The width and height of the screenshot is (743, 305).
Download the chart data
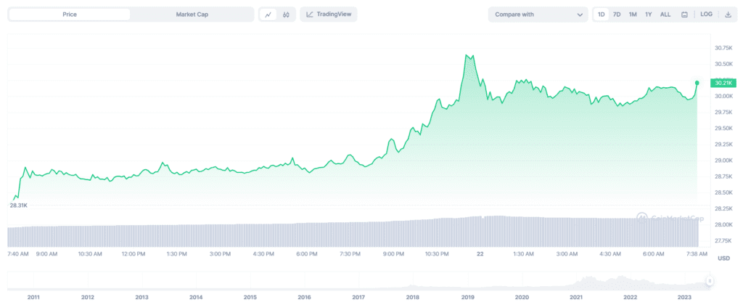pyautogui.click(x=728, y=15)
